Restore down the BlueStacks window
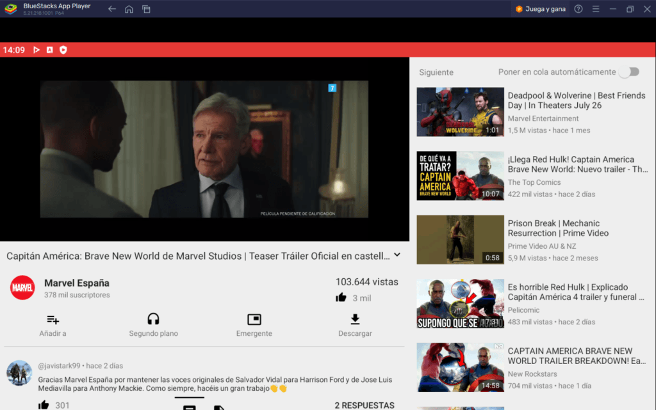The width and height of the screenshot is (656, 410). [630, 9]
